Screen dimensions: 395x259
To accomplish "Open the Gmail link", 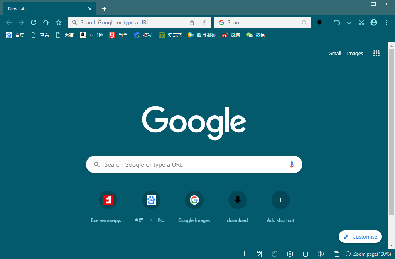I will tap(334, 54).
